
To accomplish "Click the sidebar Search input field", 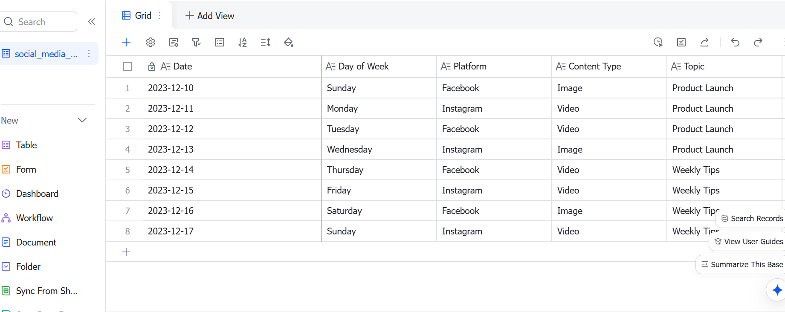I will point(38,22).
